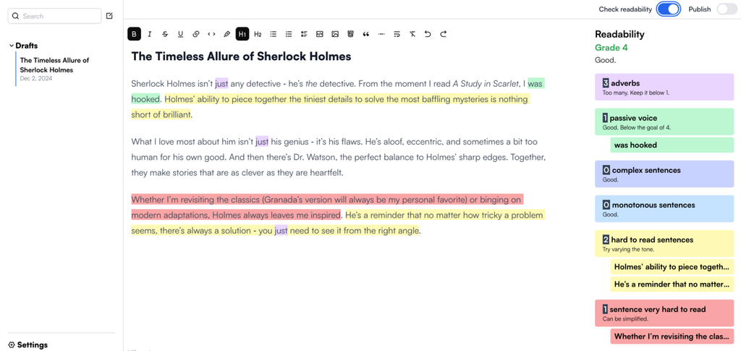The height and width of the screenshot is (351, 741).
Task: Insert an image
Action: point(335,34)
